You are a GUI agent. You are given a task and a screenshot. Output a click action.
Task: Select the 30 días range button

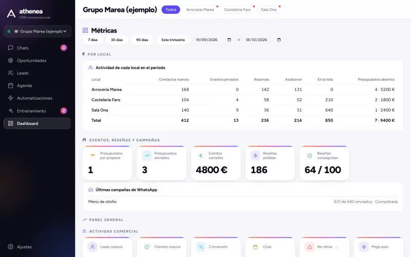(x=117, y=40)
